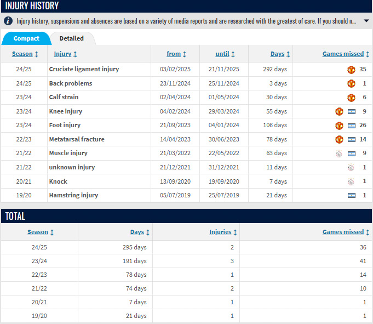Screen dimensions: 373x324
Task: Select the Compact tab
Action: (x=26, y=38)
